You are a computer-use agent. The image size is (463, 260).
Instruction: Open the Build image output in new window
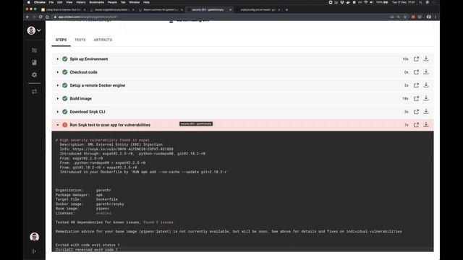point(416,98)
